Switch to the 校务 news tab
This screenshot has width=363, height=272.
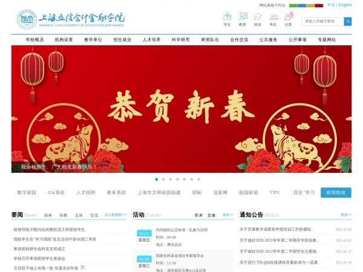click(48, 215)
